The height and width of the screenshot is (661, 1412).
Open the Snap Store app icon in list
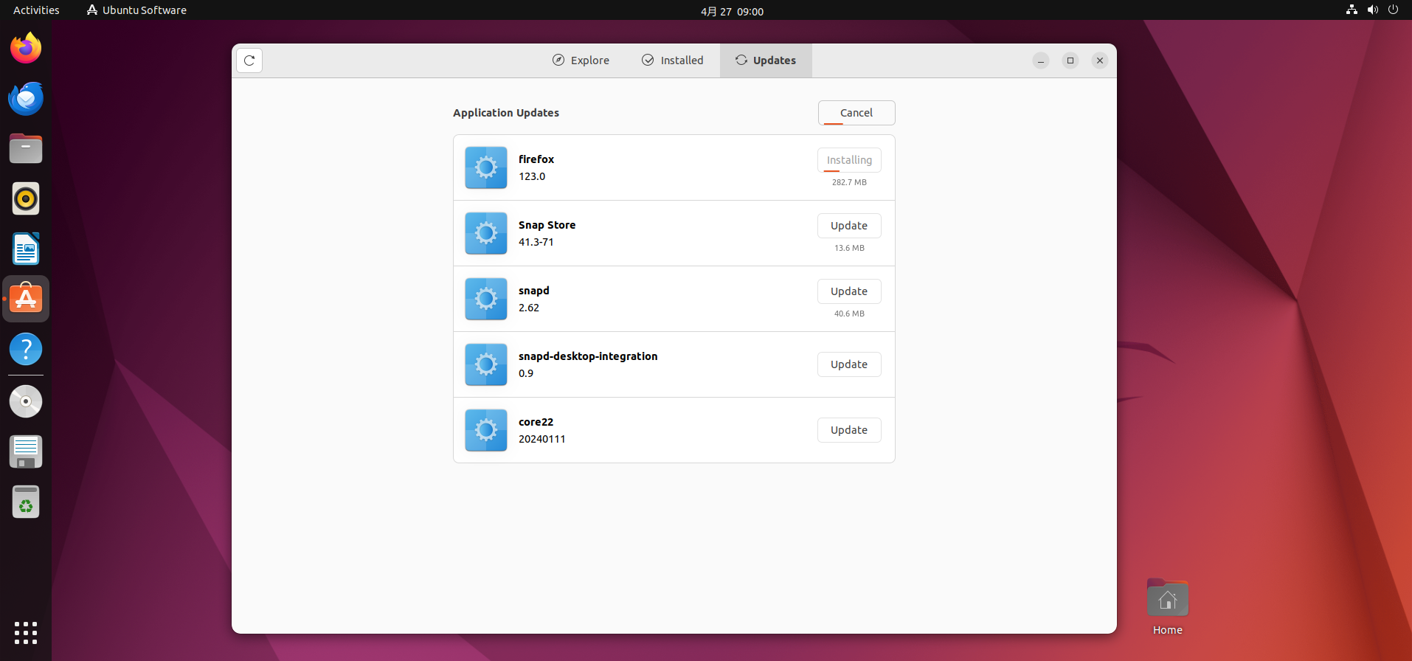(x=486, y=233)
